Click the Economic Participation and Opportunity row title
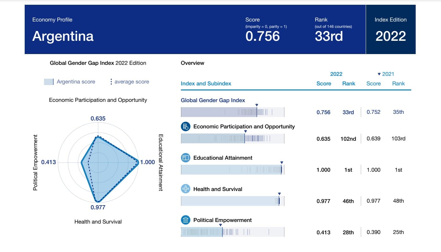Image resolution: width=441 pixels, height=252 pixels. [x=244, y=126]
